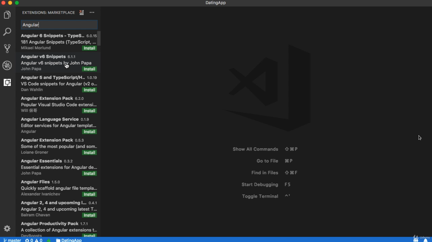Click the extensions search input field
Screen dimensions: 432x242
pos(59,25)
